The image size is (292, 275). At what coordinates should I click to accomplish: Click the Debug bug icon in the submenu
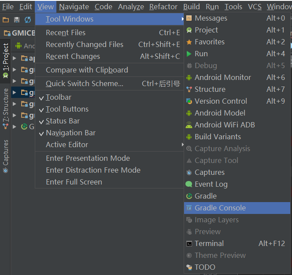click(x=189, y=66)
